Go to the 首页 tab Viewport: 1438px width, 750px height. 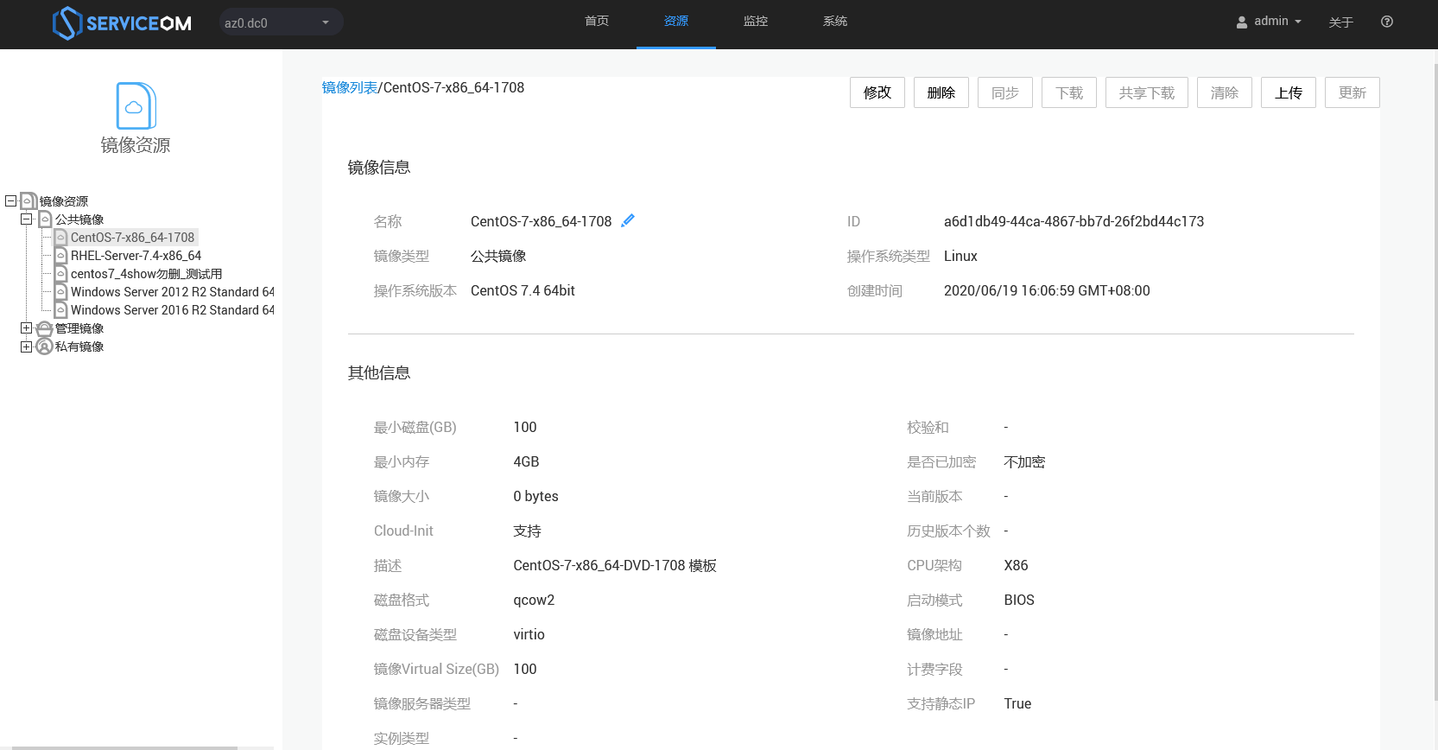[x=597, y=22]
